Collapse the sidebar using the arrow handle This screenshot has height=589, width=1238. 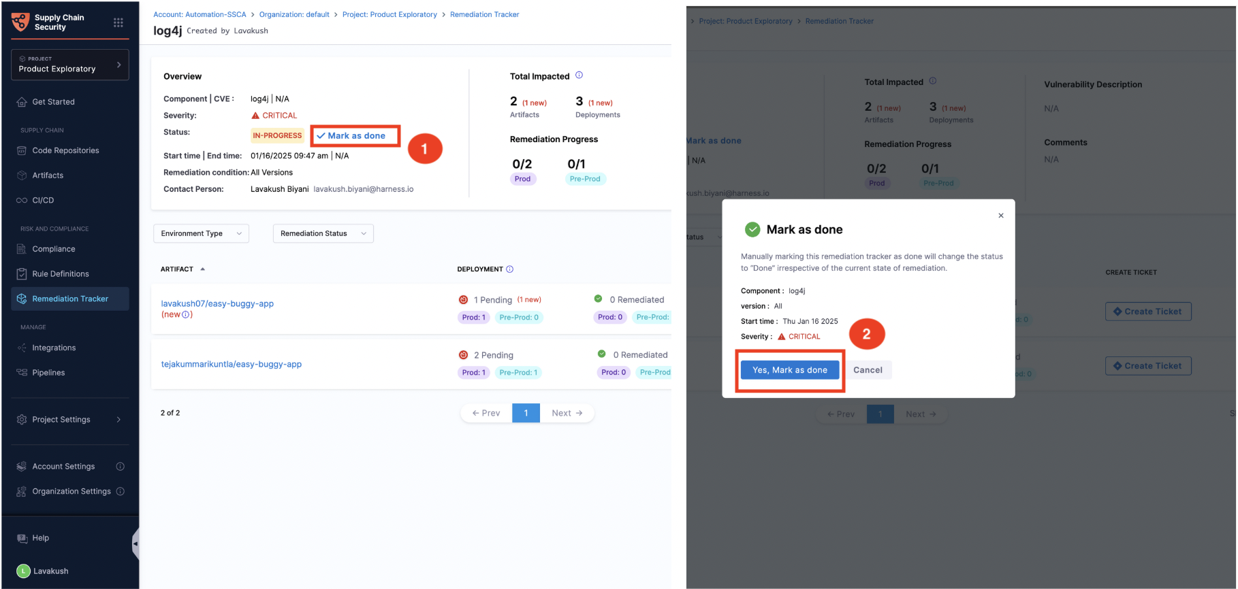[136, 543]
